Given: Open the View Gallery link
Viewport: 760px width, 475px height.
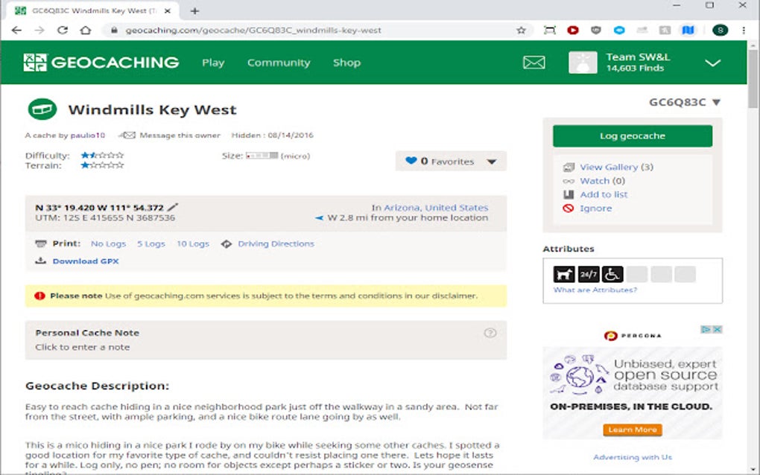Looking at the screenshot, I should [609, 167].
